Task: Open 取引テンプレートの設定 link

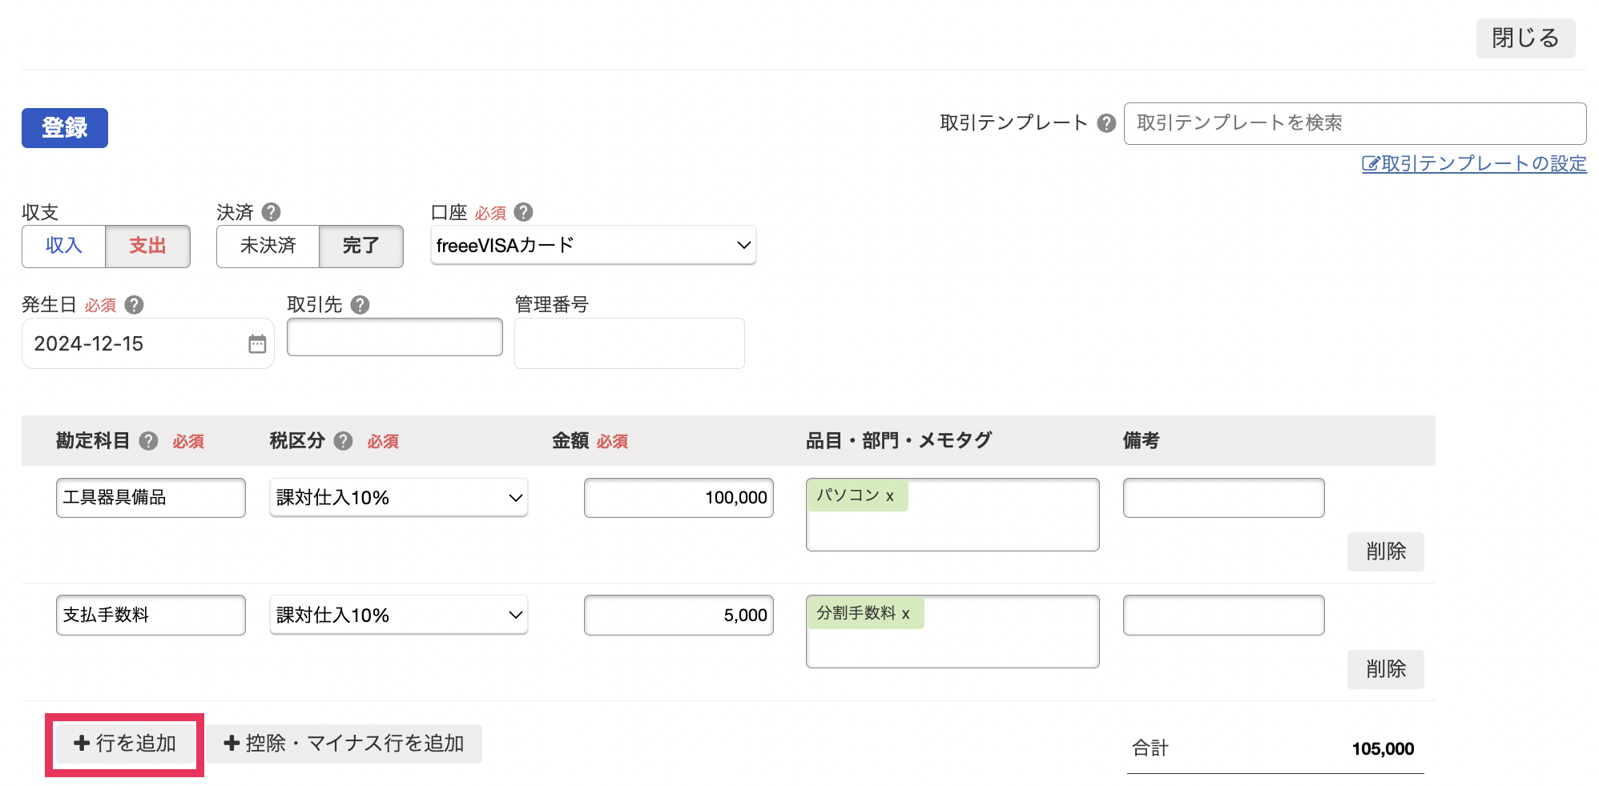Action: click(x=1474, y=164)
